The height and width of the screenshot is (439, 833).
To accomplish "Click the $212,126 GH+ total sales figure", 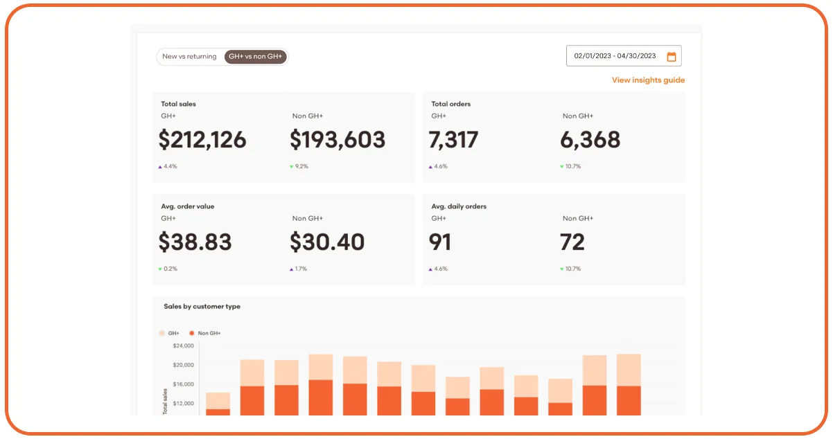I will [x=202, y=141].
